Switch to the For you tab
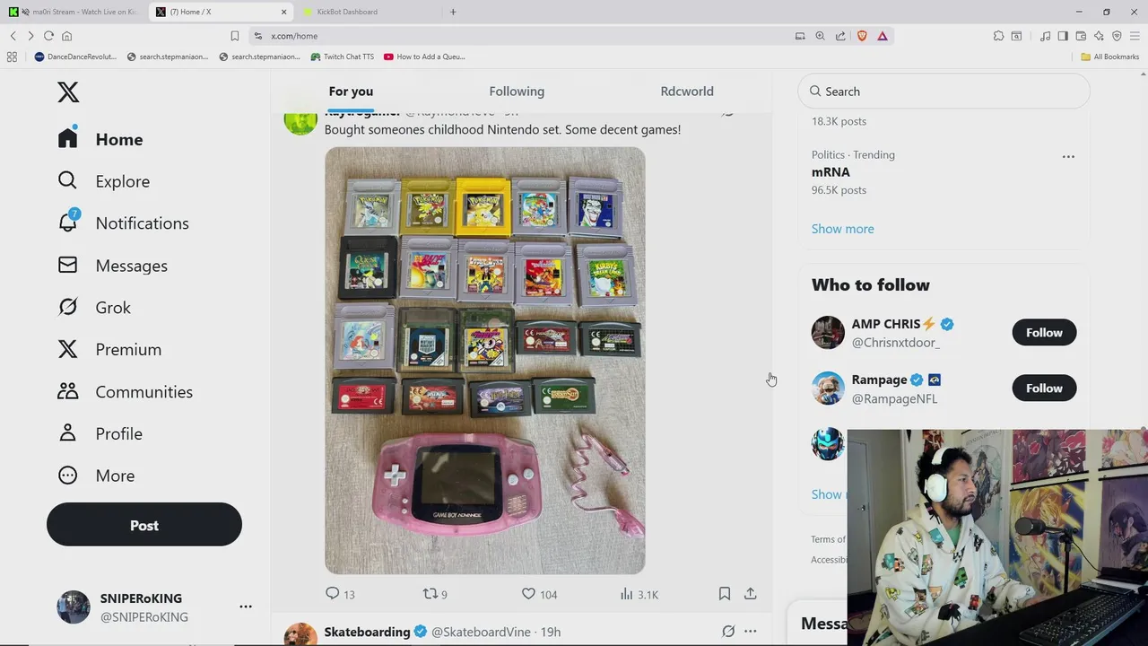This screenshot has height=646, width=1148. pos(351,92)
